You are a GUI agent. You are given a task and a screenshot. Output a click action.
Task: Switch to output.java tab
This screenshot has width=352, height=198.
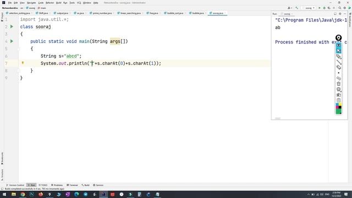click(x=62, y=13)
